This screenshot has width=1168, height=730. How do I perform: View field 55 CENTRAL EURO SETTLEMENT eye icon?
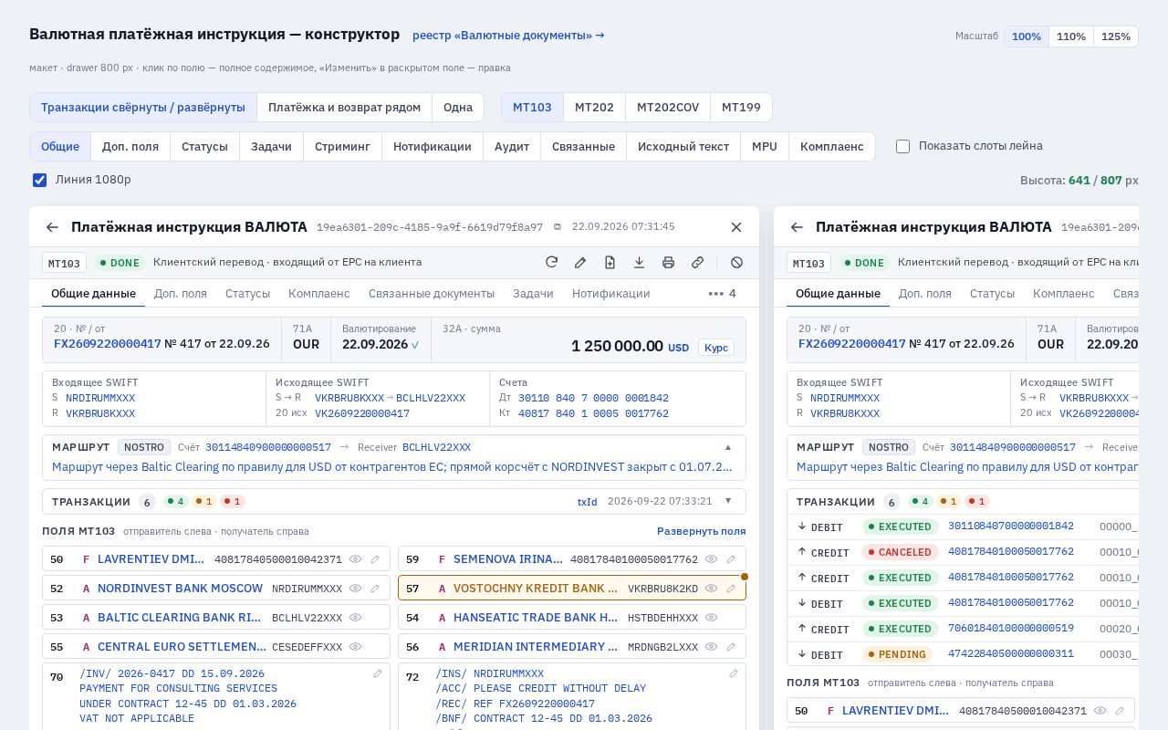(x=356, y=646)
